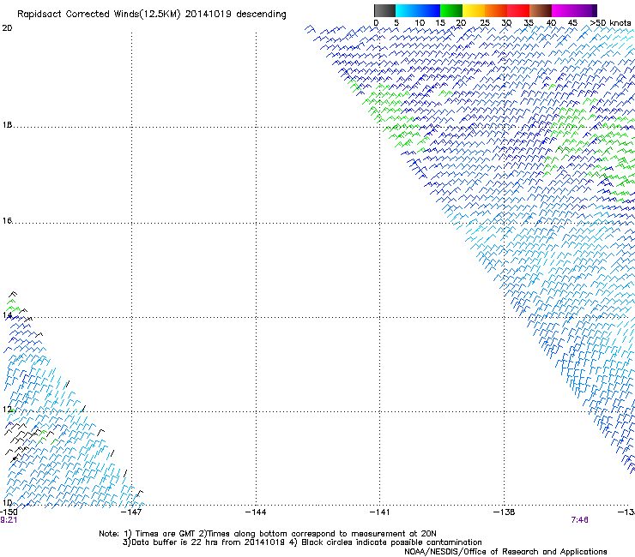Click the orange 25-30 knots color swatch
The height and width of the screenshot is (557, 635).
tap(496, 10)
